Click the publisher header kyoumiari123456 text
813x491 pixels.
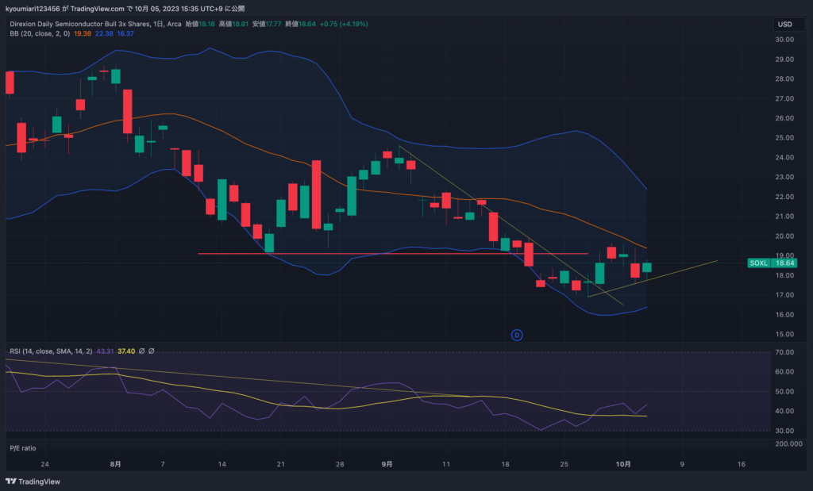pyautogui.click(x=32, y=9)
